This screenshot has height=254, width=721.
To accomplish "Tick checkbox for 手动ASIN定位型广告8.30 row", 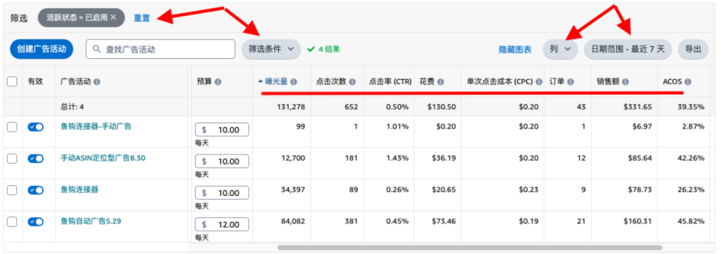I will click(12, 159).
